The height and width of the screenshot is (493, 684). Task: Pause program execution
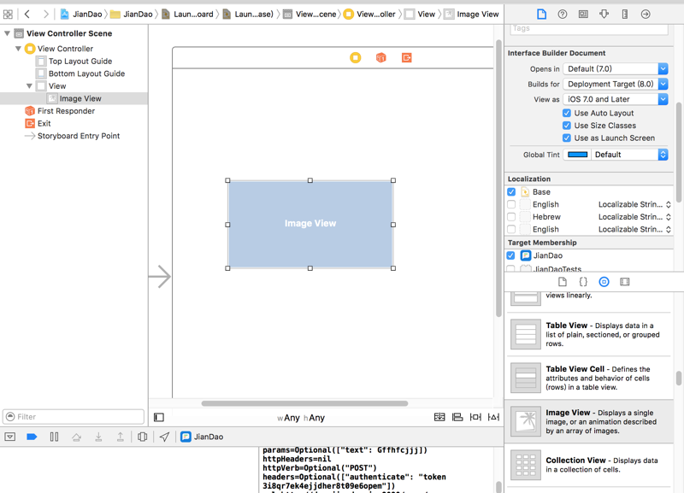[54, 437]
